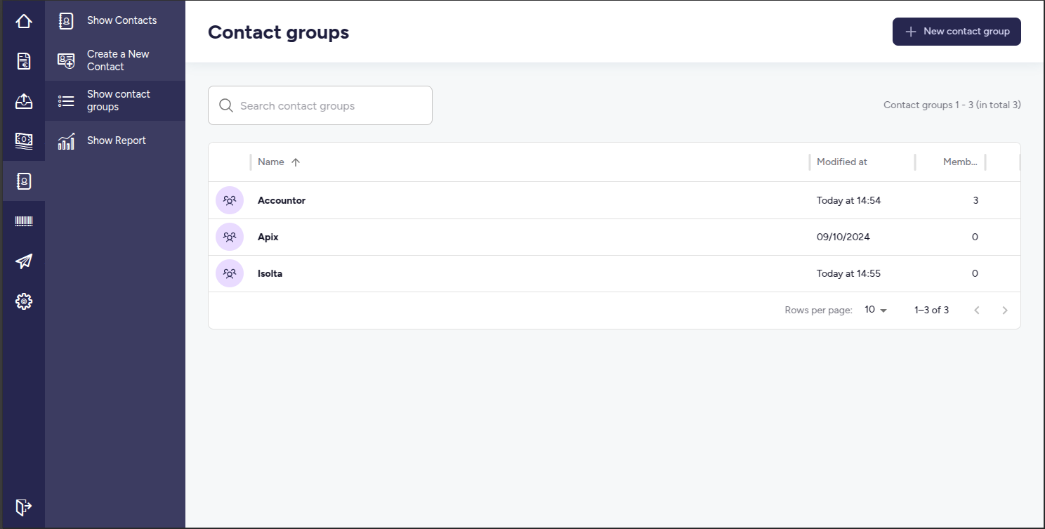Screen dimensions: 1045x529
Task: Click the Show Report chart icon
Action: click(66, 141)
